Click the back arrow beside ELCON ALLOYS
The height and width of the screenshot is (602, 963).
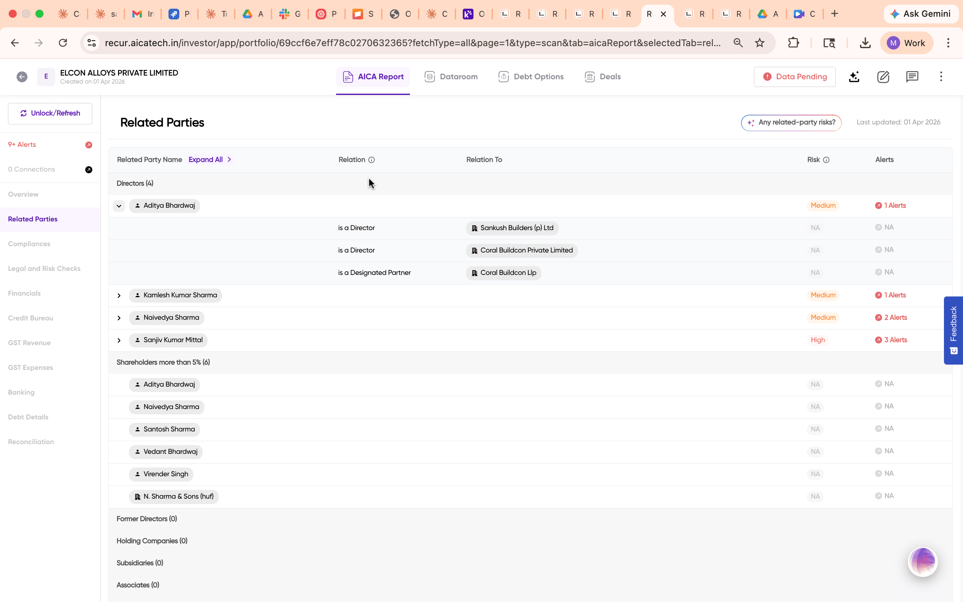coord(22,77)
